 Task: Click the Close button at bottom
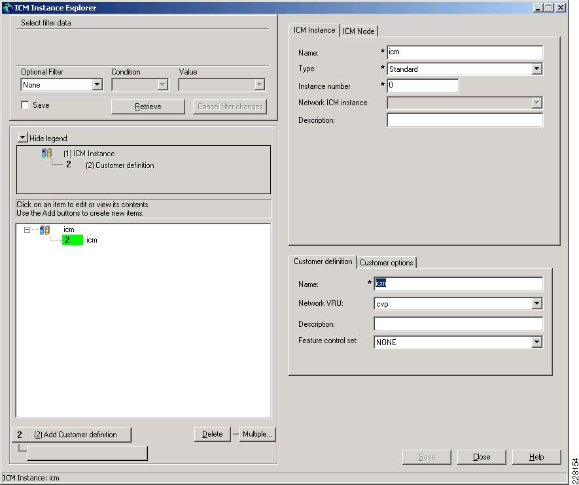[482, 457]
